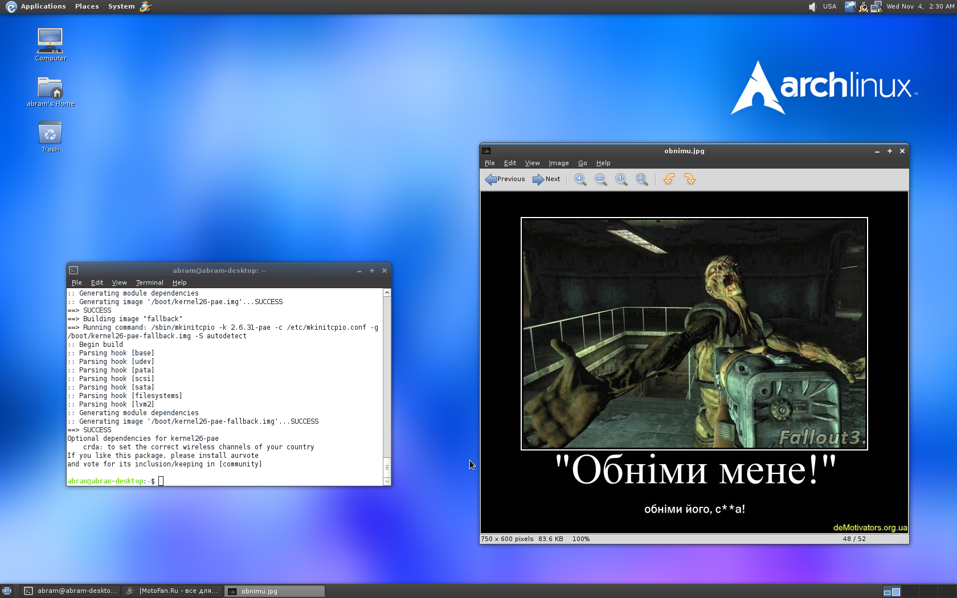Click 'Parsing hook [lvm2]' terminal line
The image size is (957, 598).
[111, 404]
